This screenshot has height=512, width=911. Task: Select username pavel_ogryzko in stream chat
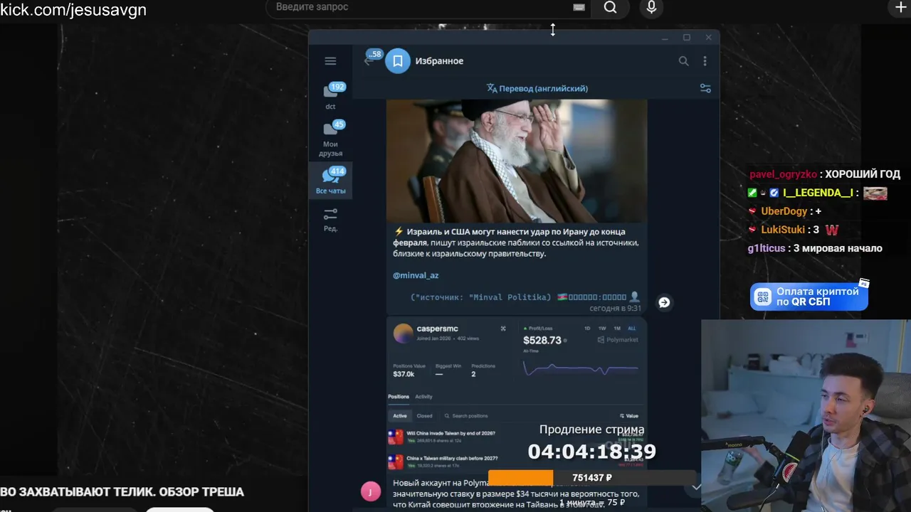783,174
